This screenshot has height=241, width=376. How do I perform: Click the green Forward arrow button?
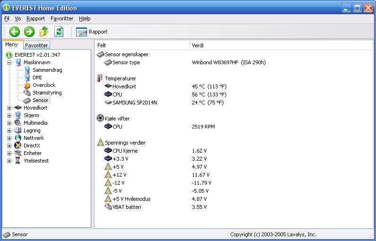coord(29,32)
